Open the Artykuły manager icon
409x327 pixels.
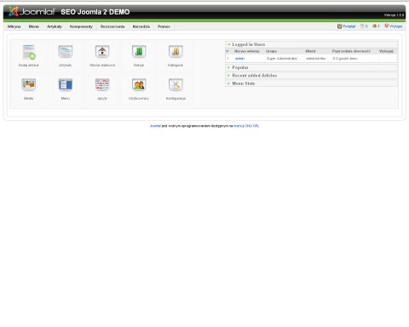tap(66, 52)
